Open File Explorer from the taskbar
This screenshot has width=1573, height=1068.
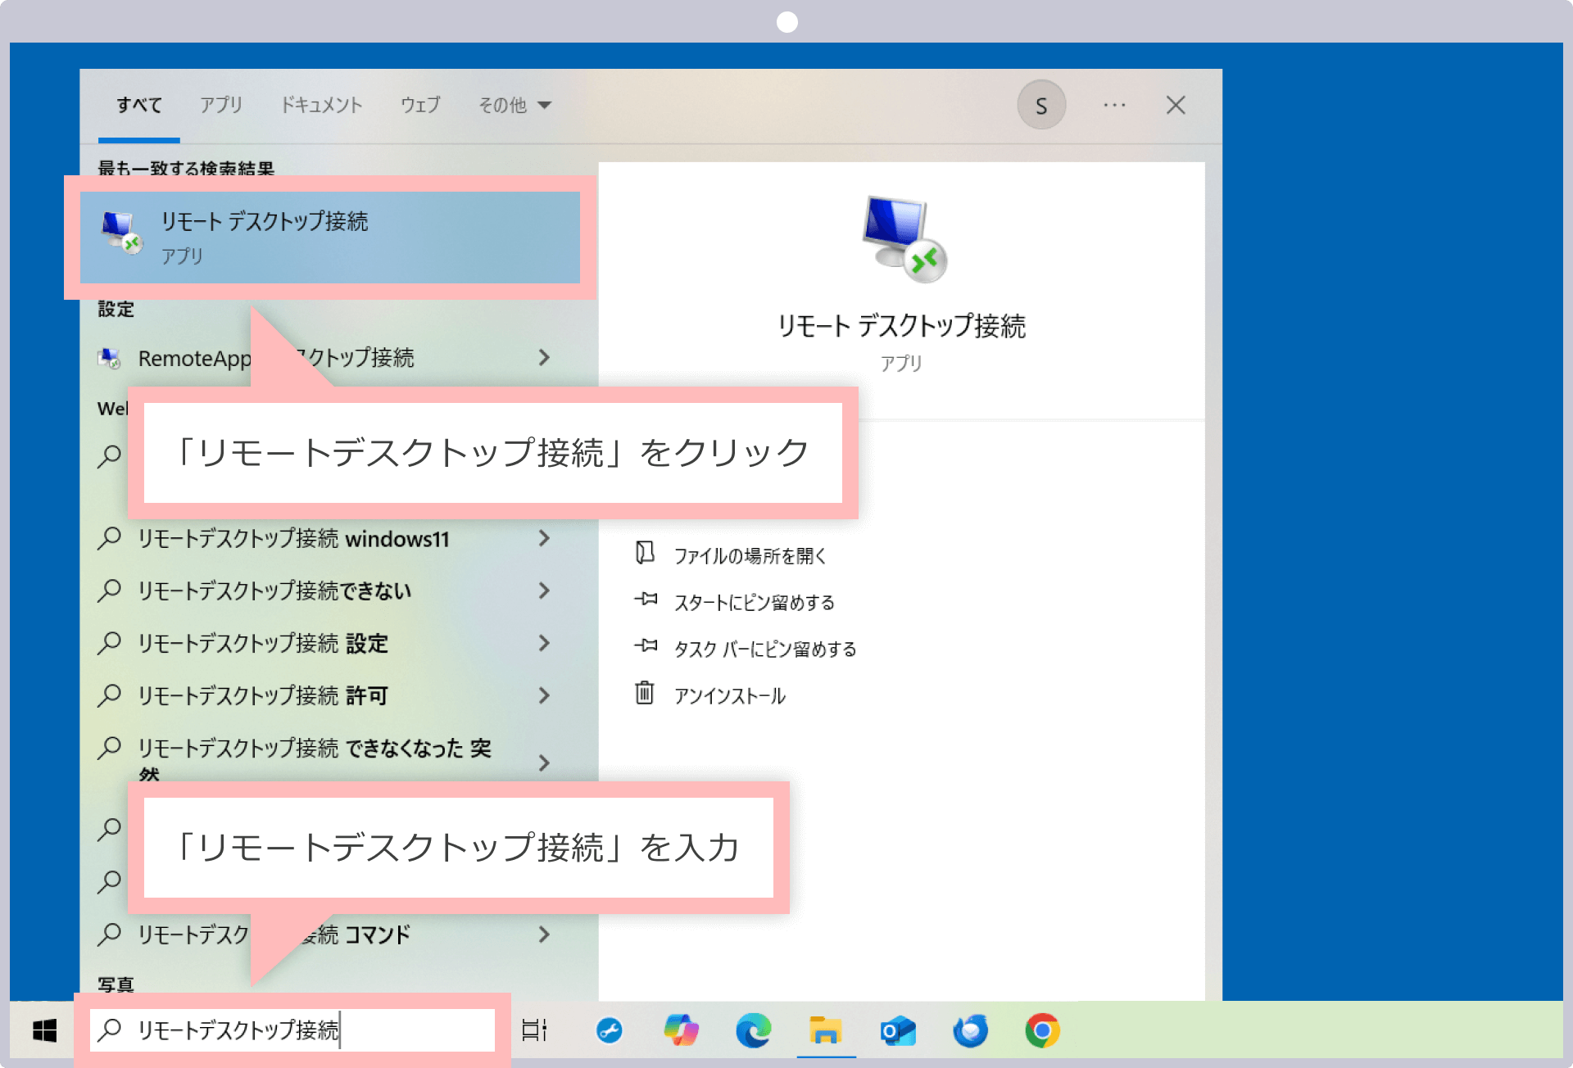click(825, 1030)
